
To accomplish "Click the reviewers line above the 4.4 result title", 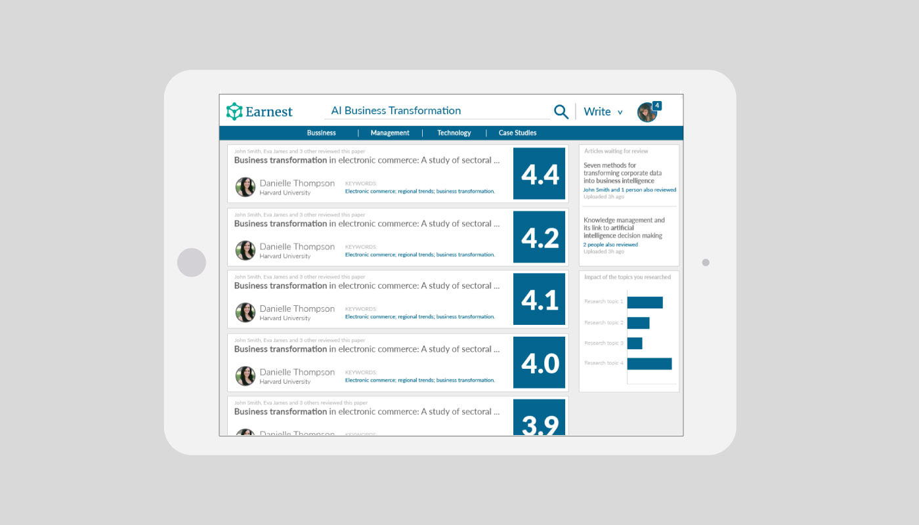I will tap(300, 151).
